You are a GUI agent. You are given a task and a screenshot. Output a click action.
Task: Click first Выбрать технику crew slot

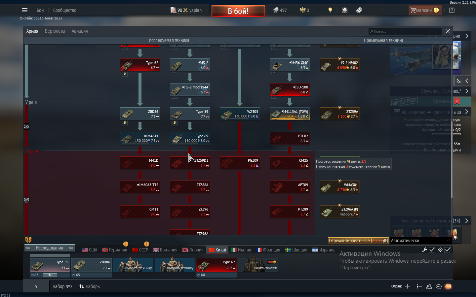133,265
